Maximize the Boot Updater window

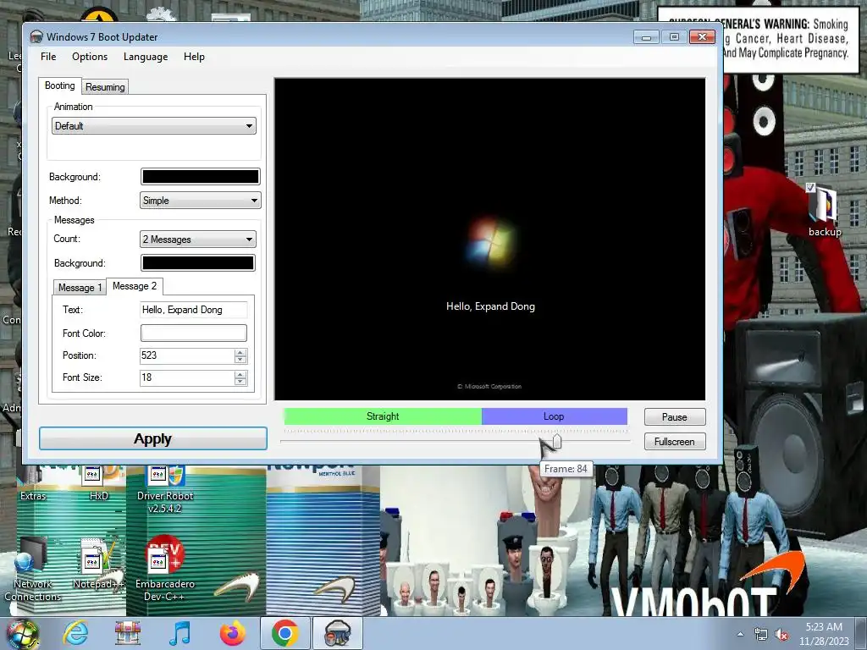point(674,37)
